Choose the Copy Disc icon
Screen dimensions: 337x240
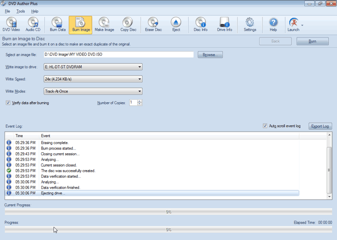tap(128, 25)
